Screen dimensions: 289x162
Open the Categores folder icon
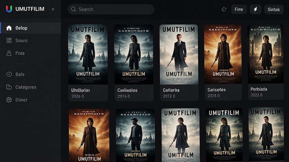9,87
